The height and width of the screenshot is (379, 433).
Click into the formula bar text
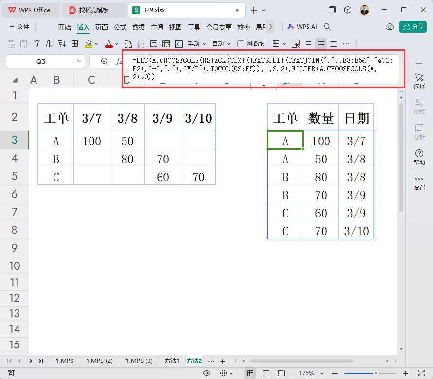[263, 68]
